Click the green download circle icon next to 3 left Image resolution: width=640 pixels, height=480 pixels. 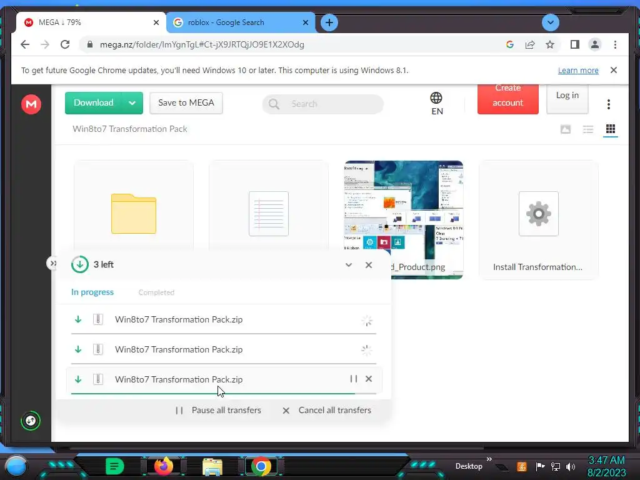point(80,264)
